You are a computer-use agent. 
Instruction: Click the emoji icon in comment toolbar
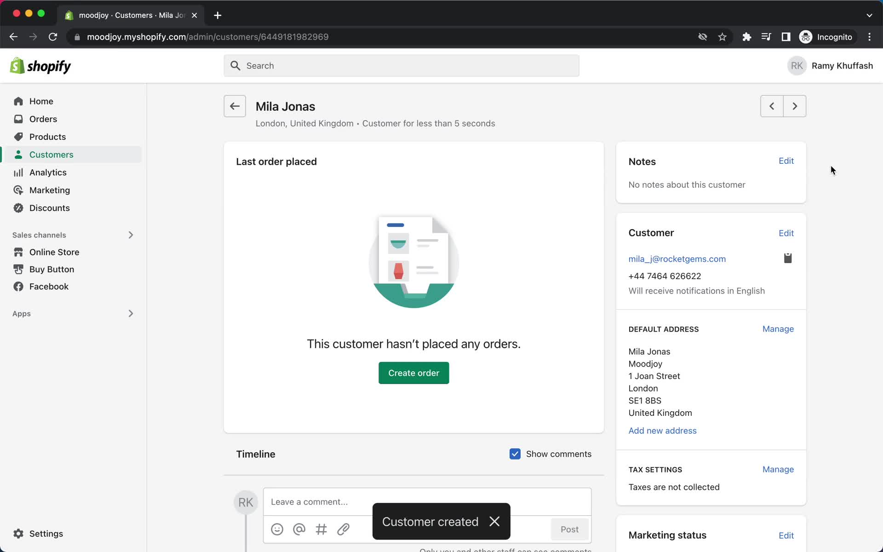(x=277, y=529)
